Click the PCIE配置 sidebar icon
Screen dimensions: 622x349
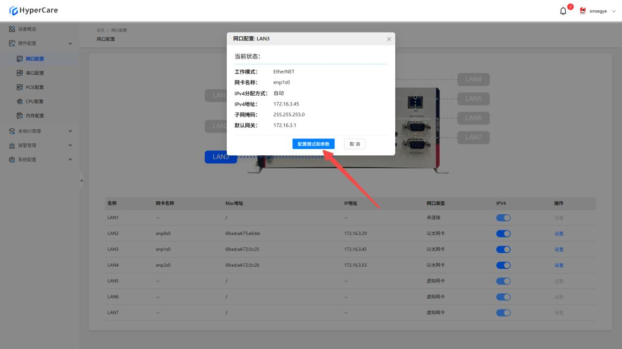[20, 87]
